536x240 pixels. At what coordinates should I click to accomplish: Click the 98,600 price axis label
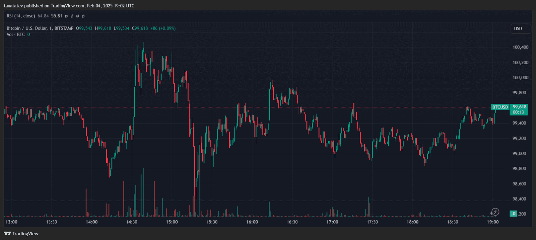[519, 184]
